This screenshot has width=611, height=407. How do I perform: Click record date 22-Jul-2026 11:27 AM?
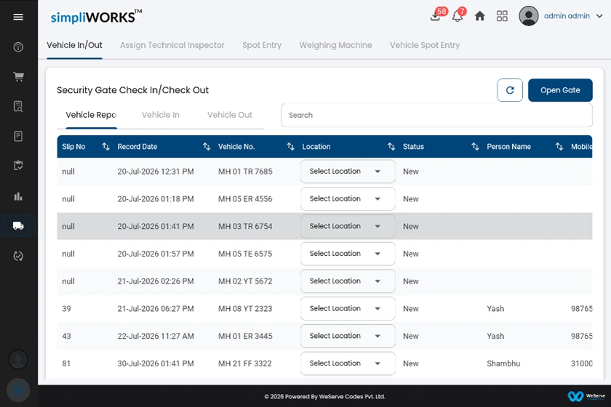pos(156,336)
